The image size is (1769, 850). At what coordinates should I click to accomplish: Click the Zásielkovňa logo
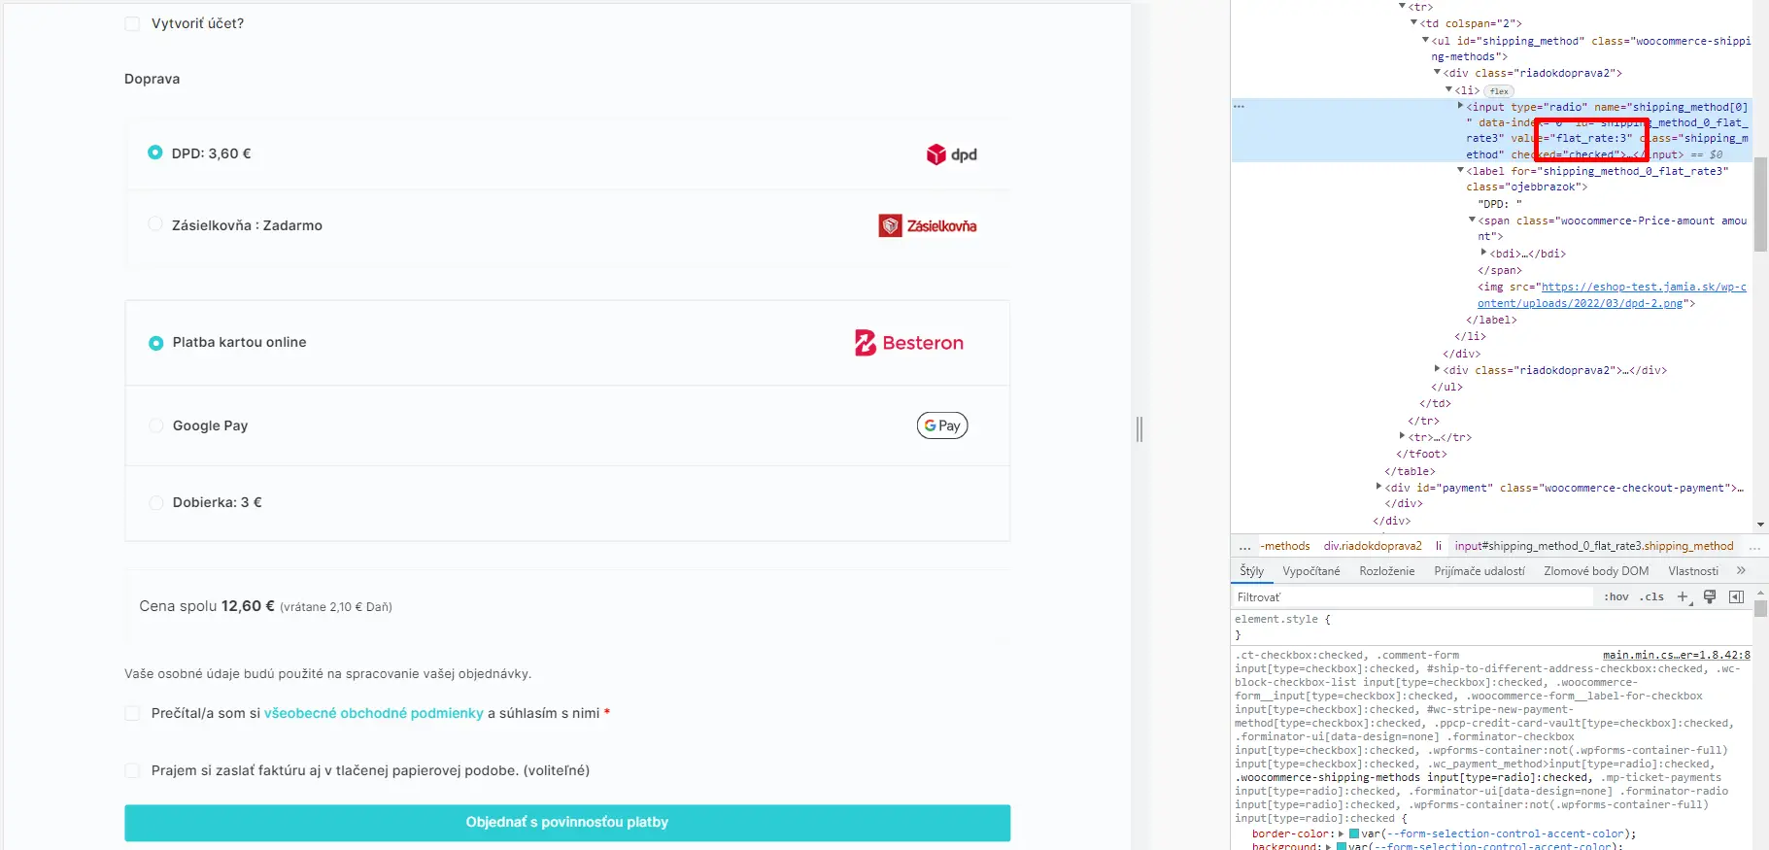[928, 225]
